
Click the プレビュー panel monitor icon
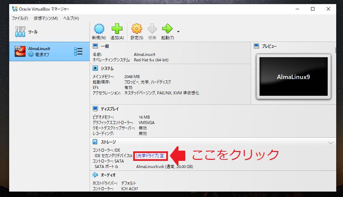point(256,46)
